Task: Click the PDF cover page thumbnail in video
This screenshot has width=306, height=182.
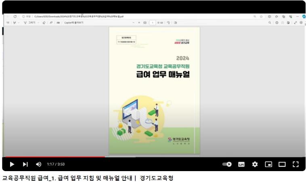Action: pyautogui.click(x=154, y=90)
